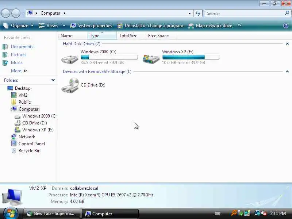This screenshot has height=219, width=292.
Task: Click Map network drive
Action: 211,26
